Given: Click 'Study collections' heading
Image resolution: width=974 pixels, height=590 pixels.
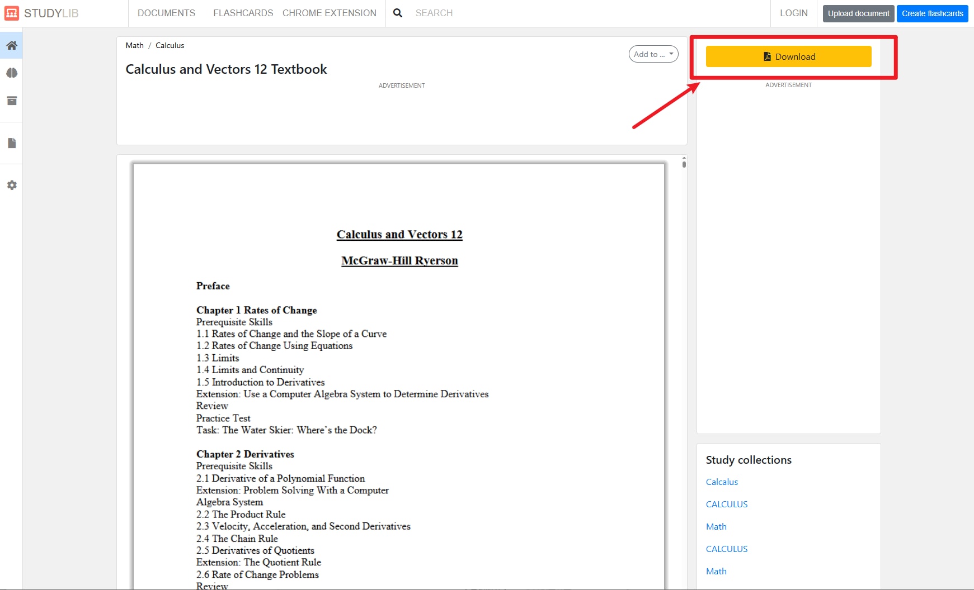Looking at the screenshot, I should click(x=749, y=460).
